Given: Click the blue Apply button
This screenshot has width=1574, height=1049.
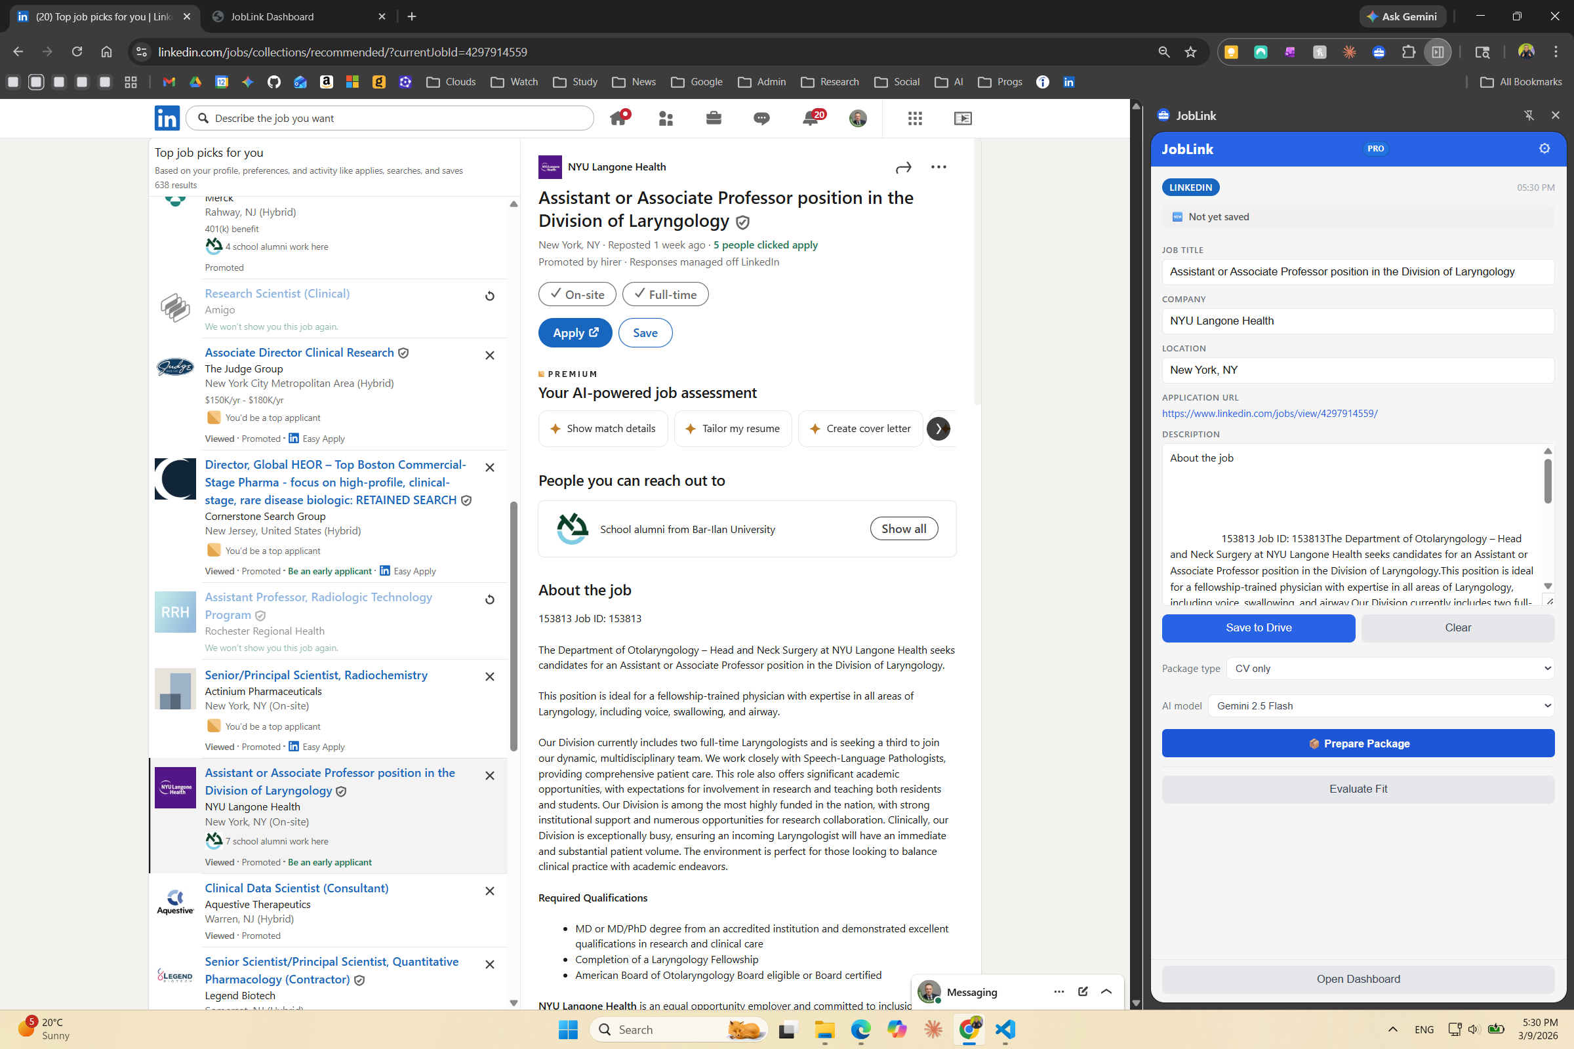Looking at the screenshot, I should click(x=575, y=332).
